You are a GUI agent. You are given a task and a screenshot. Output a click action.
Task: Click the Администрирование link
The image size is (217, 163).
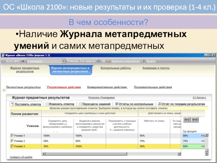click(126, 61)
